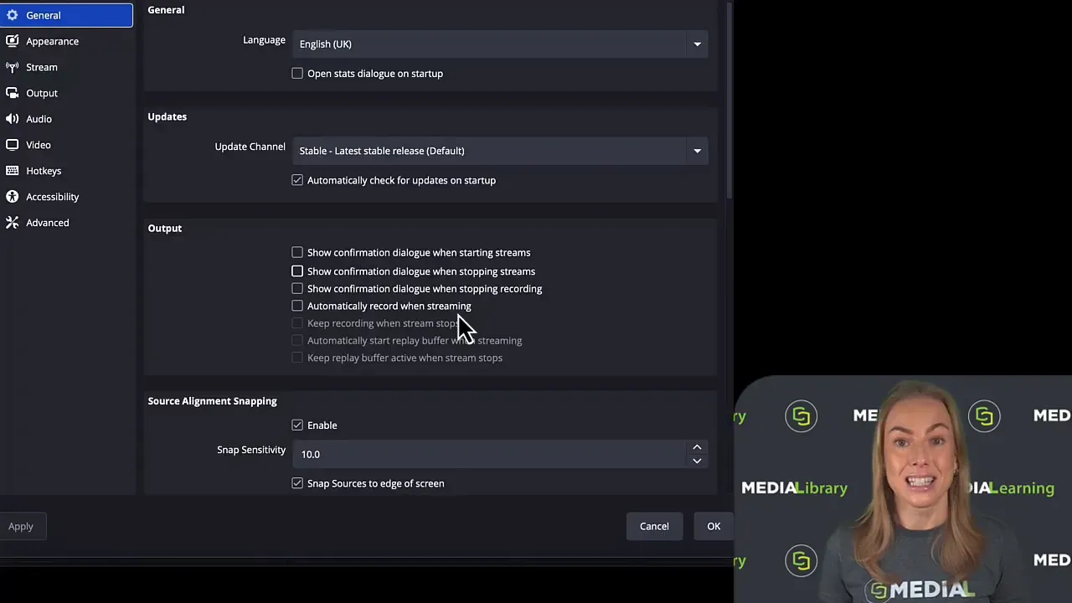Viewport: 1072px width, 603px height.
Task: Increase Snap Sensitivity with up arrow
Action: click(697, 447)
